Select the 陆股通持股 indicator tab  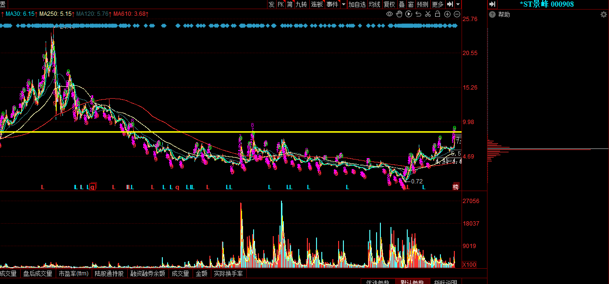pos(109,273)
